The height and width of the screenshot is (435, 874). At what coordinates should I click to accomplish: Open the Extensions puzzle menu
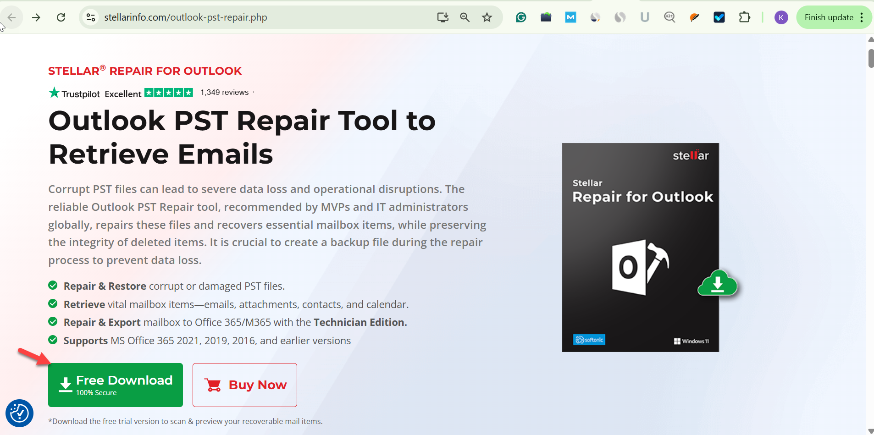(744, 17)
